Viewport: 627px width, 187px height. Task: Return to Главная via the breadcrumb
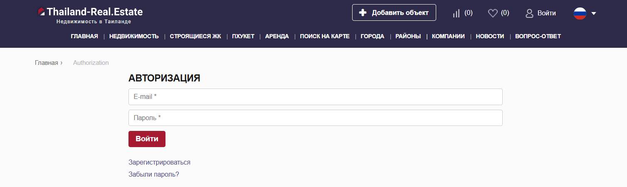click(46, 63)
